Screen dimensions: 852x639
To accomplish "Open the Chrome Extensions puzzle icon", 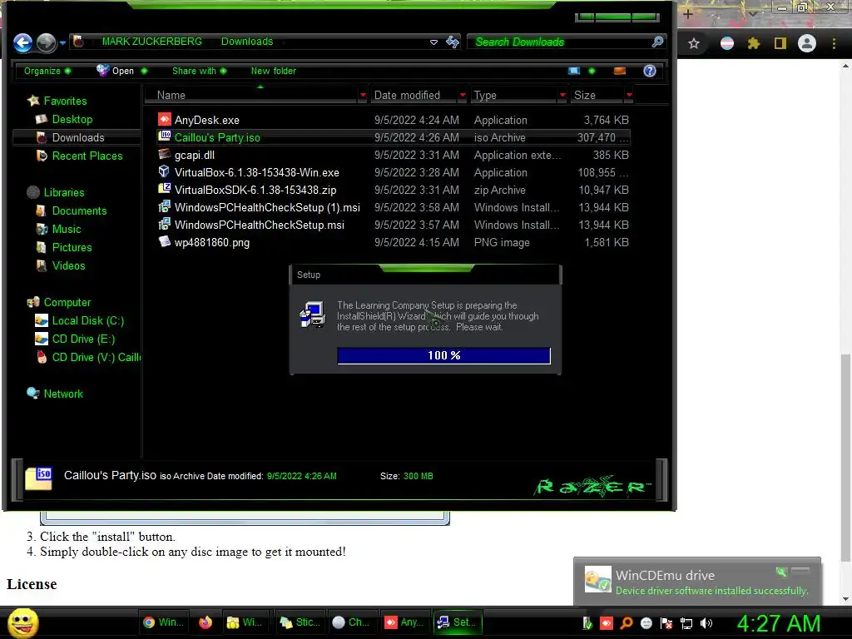I will (753, 43).
